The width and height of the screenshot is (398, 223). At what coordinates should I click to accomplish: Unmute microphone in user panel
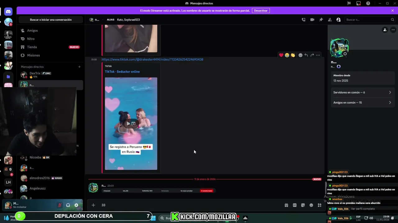click(60, 205)
